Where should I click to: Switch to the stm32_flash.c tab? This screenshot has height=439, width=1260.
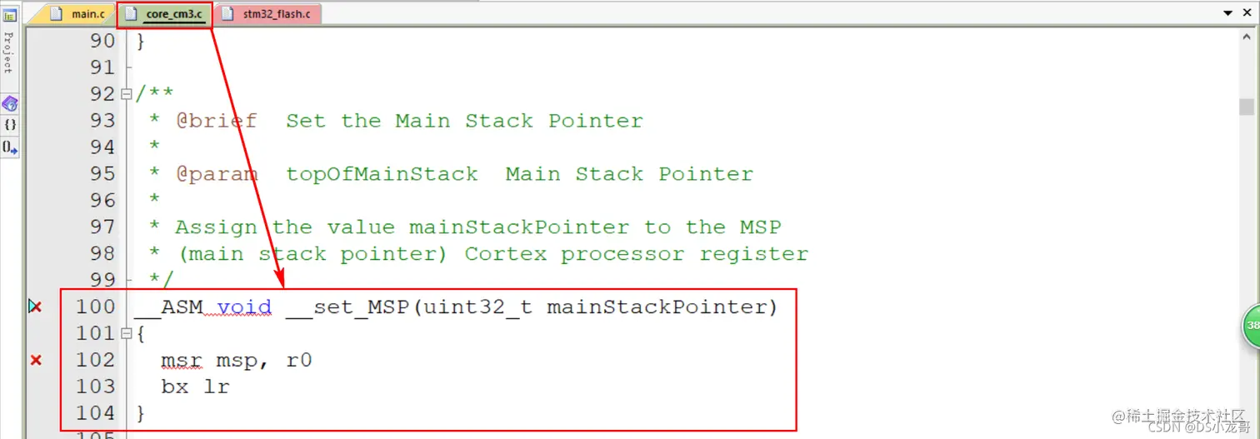(x=267, y=14)
